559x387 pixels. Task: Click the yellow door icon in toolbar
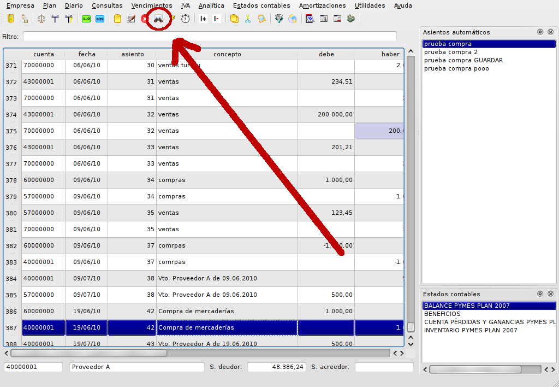[x=11, y=19]
